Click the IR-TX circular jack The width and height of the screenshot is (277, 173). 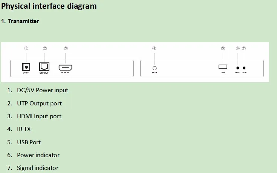tap(155, 68)
